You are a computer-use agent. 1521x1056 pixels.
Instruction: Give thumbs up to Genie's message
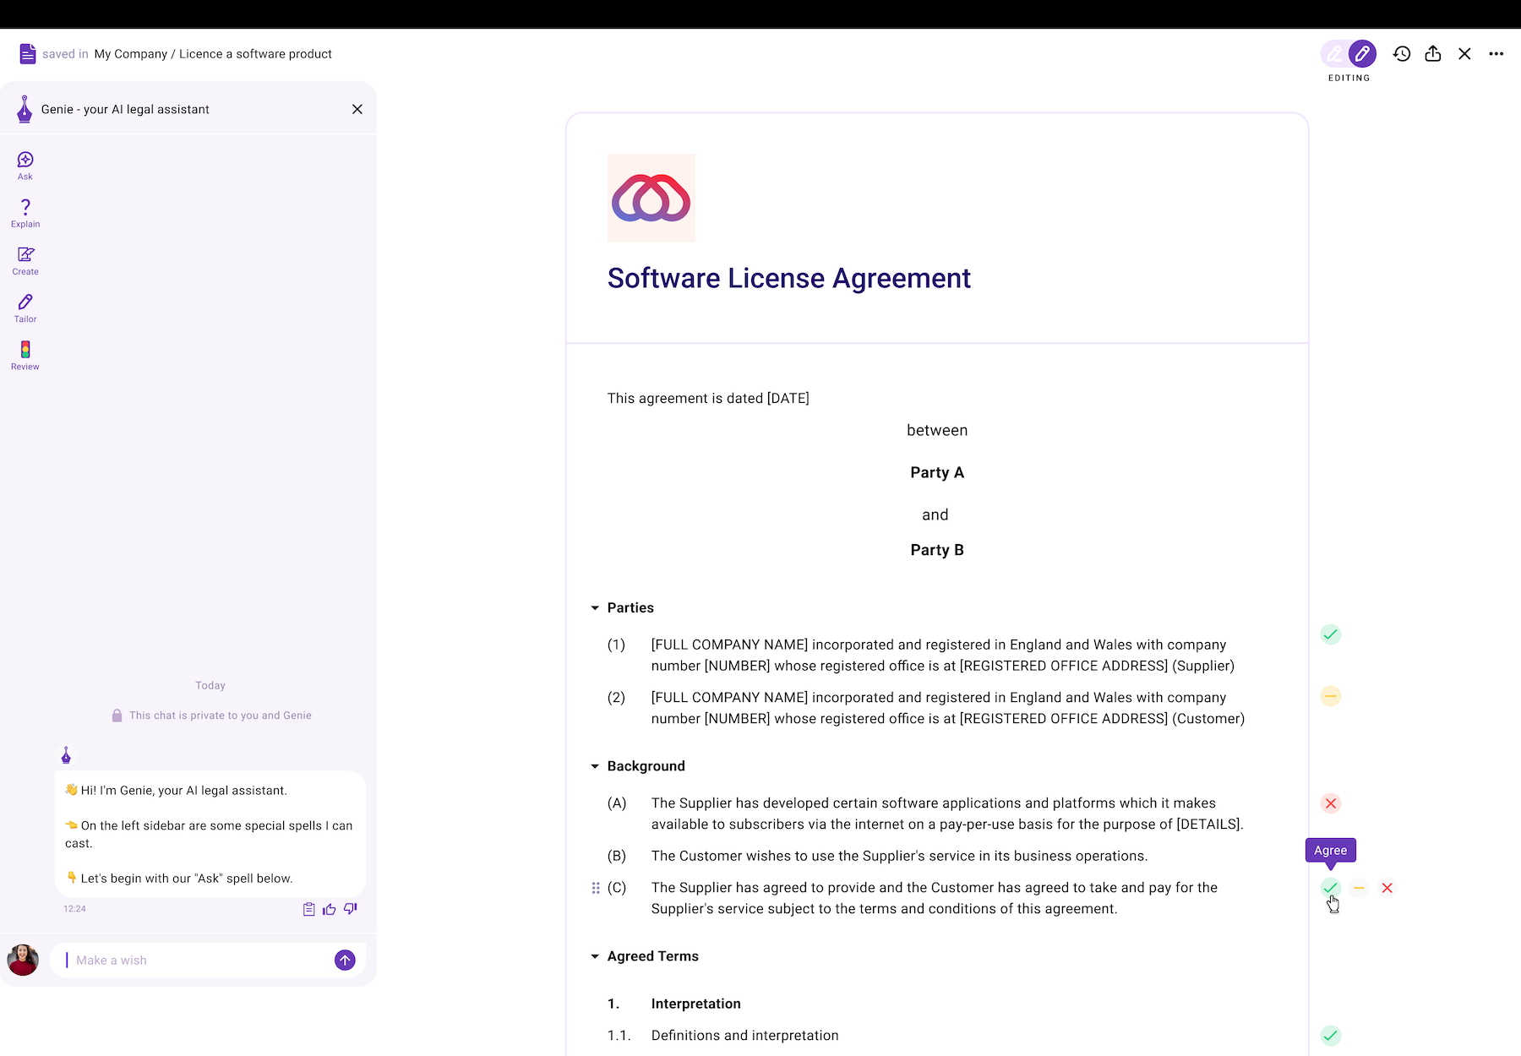[330, 909]
